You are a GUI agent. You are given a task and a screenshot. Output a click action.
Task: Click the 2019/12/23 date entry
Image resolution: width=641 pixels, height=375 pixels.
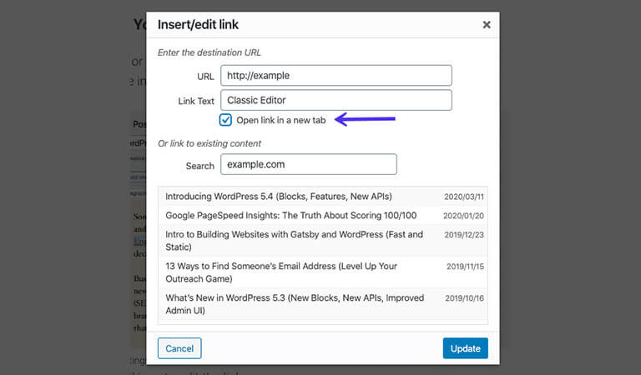click(x=464, y=235)
